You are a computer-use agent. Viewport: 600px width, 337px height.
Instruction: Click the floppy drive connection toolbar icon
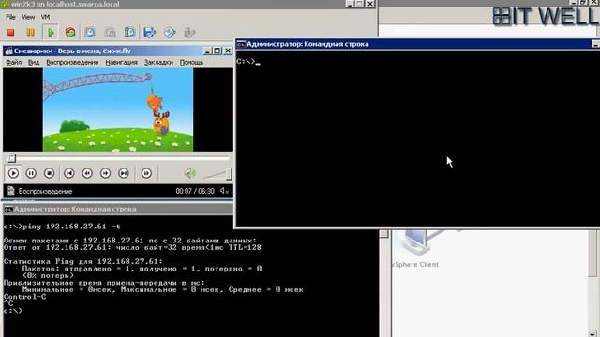coord(150,33)
